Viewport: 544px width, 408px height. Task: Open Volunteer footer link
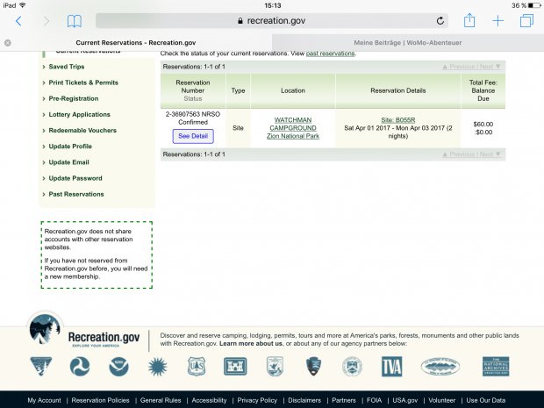pos(441,400)
